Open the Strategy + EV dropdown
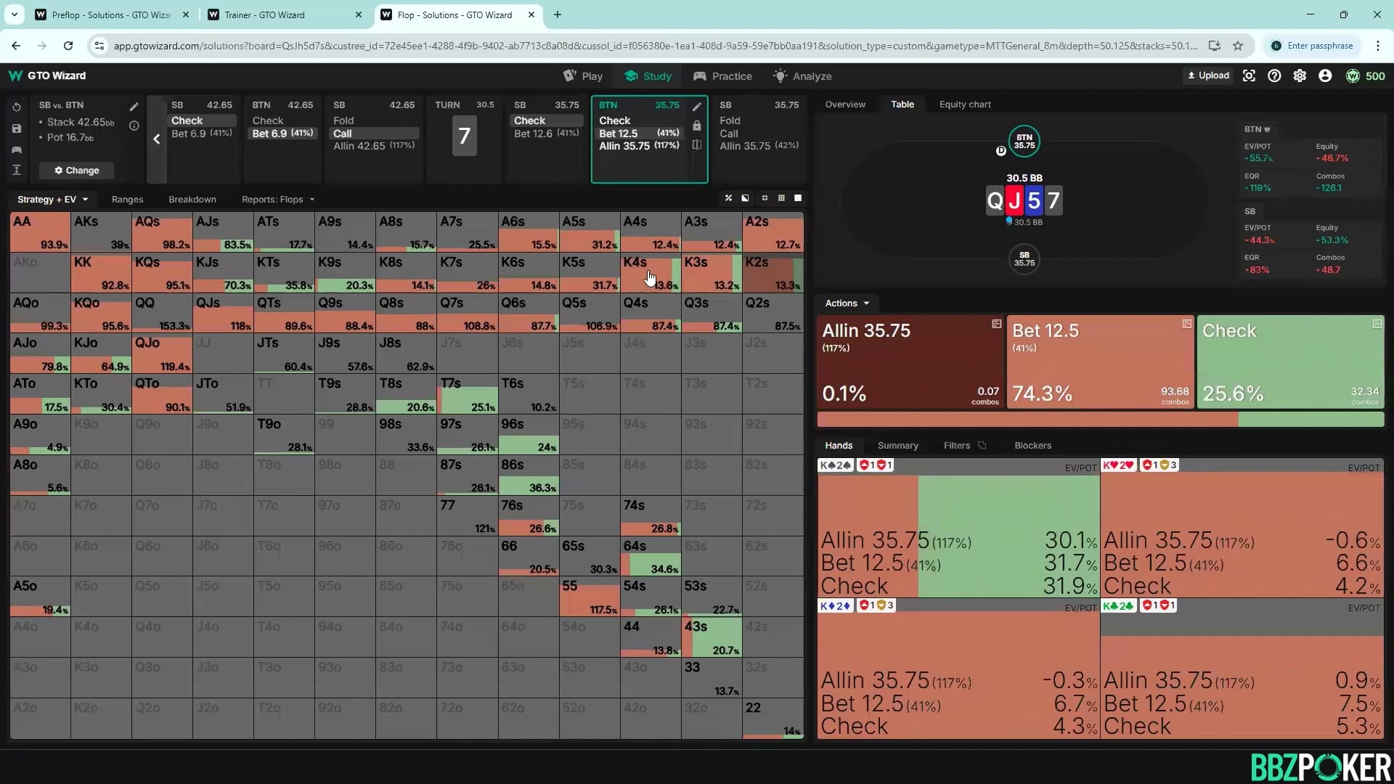This screenshot has width=1394, height=784. pyautogui.click(x=52, y=199)
